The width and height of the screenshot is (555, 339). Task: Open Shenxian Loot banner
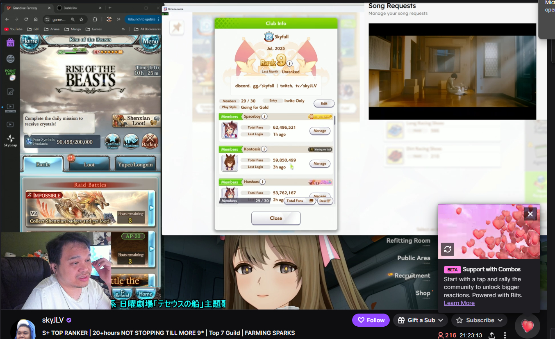[x=135, y=121]
